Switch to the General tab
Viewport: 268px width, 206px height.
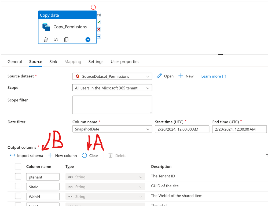15,62
